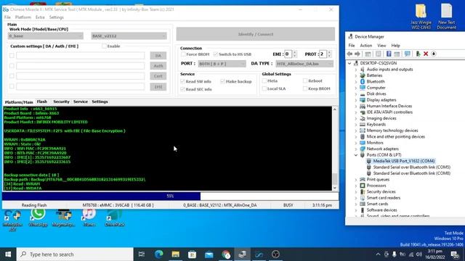Click Auth browse button
This screenshot has height=261, width=465.
click(x=158, y=66)
